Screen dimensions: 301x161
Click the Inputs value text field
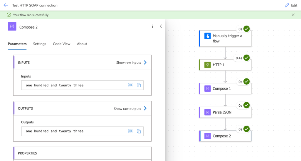point(74,85)
